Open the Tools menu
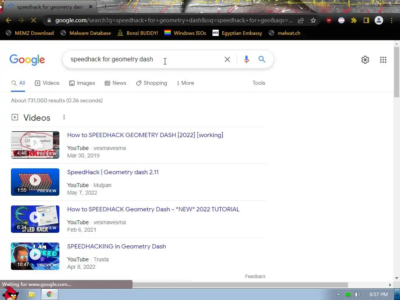The height and width of the screenshot is (300, 400). 259,83
